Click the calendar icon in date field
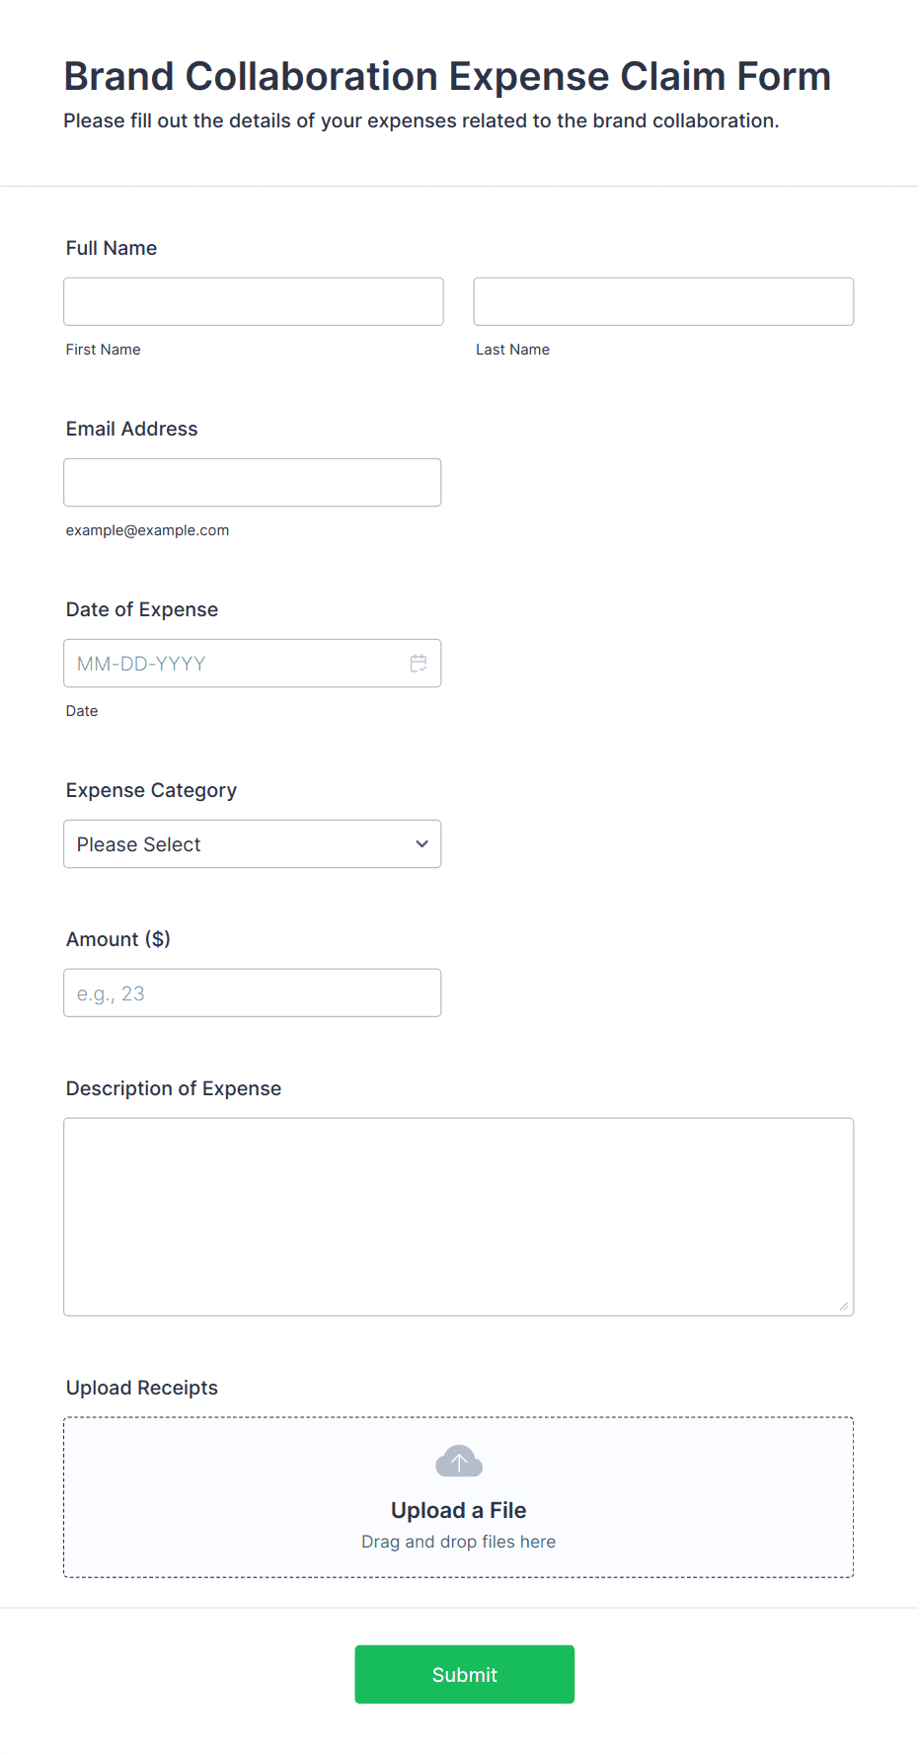The width and height of the screenshot is (918, 1753). (x=419, y=664)
